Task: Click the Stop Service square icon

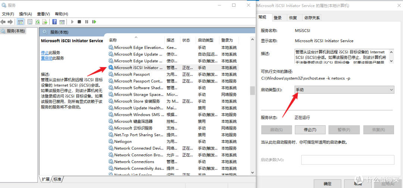Action: click(x=79, y=22)
